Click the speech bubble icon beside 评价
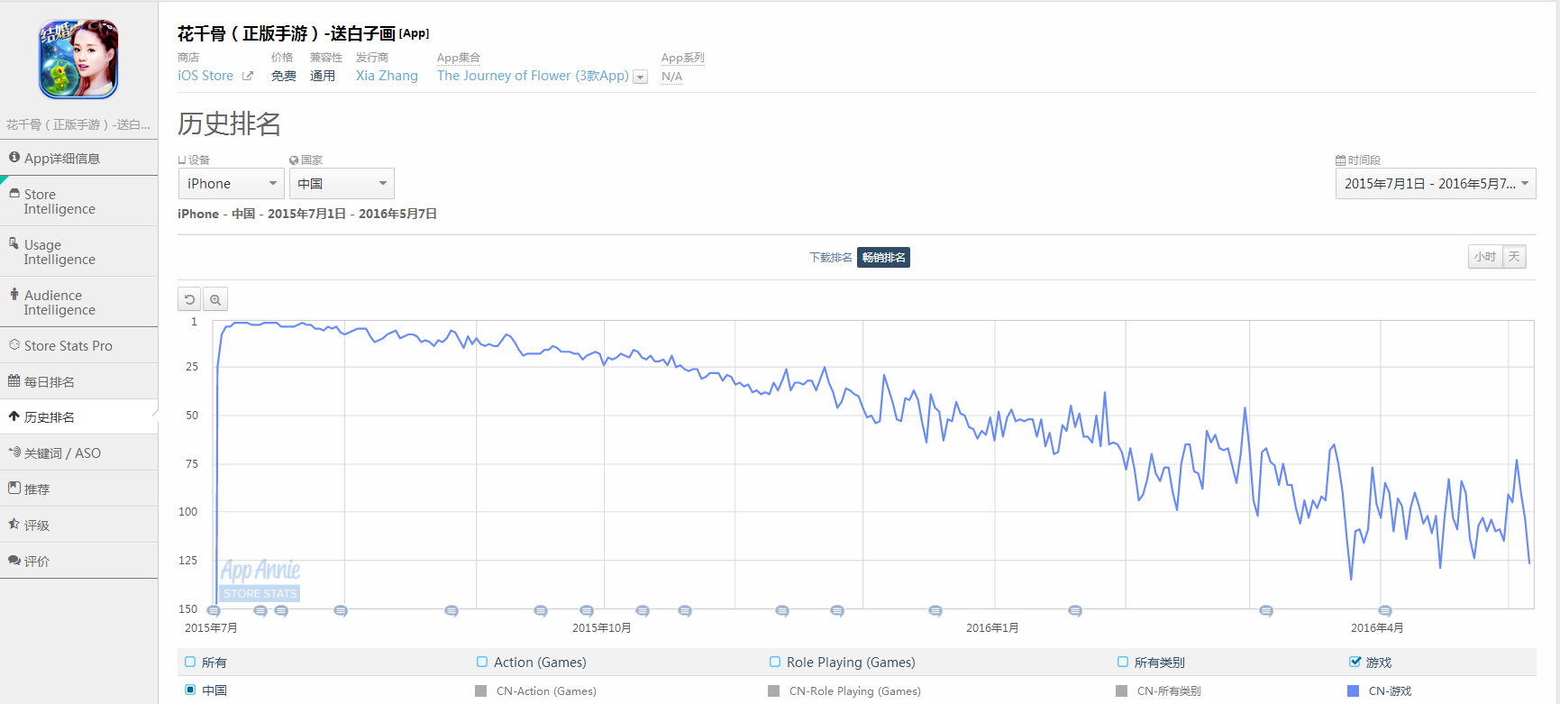This screenshot has height=704, width=1560. [14, 560]
